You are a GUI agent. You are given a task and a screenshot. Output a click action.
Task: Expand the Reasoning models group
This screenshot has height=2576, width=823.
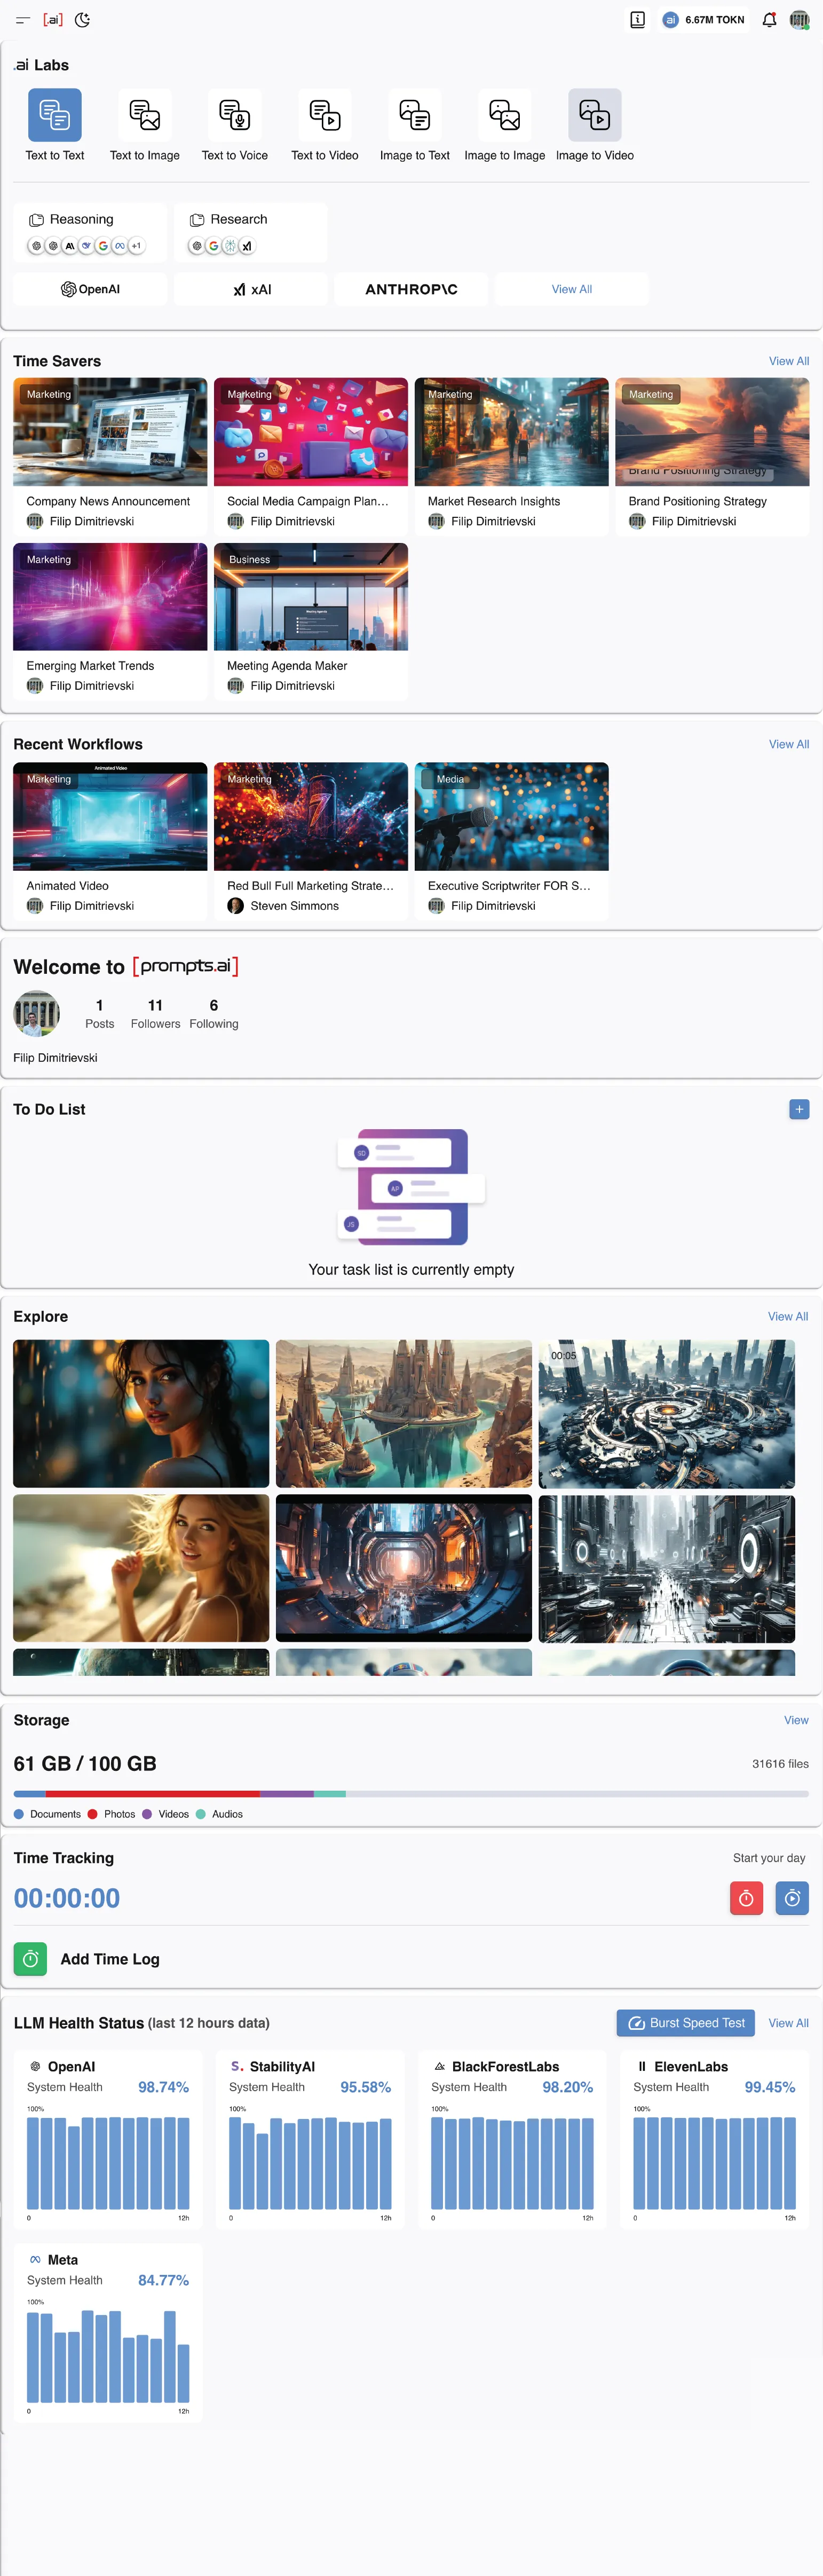[x=90, y=232]
